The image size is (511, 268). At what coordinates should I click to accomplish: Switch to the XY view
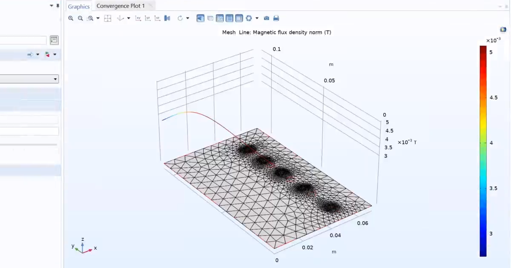[138, 18]
